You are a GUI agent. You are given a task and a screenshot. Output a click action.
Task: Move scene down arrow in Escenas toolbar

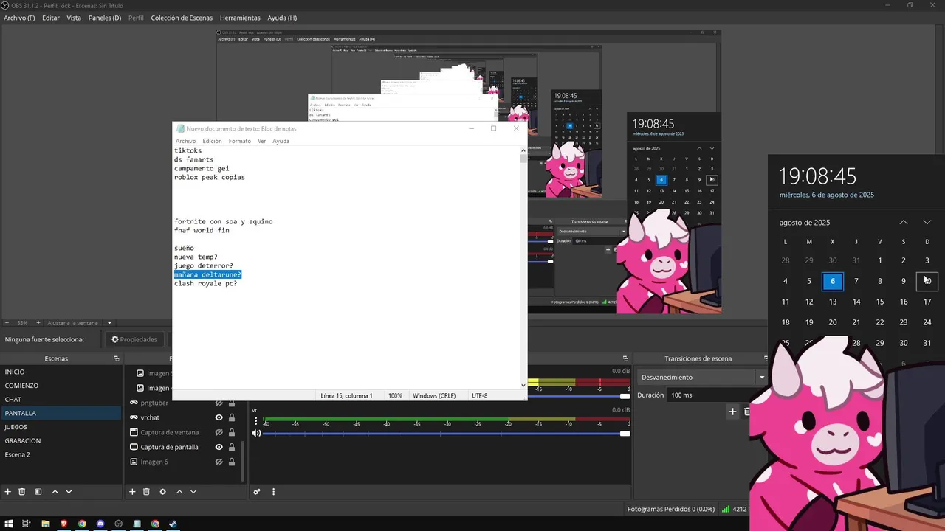69,492
